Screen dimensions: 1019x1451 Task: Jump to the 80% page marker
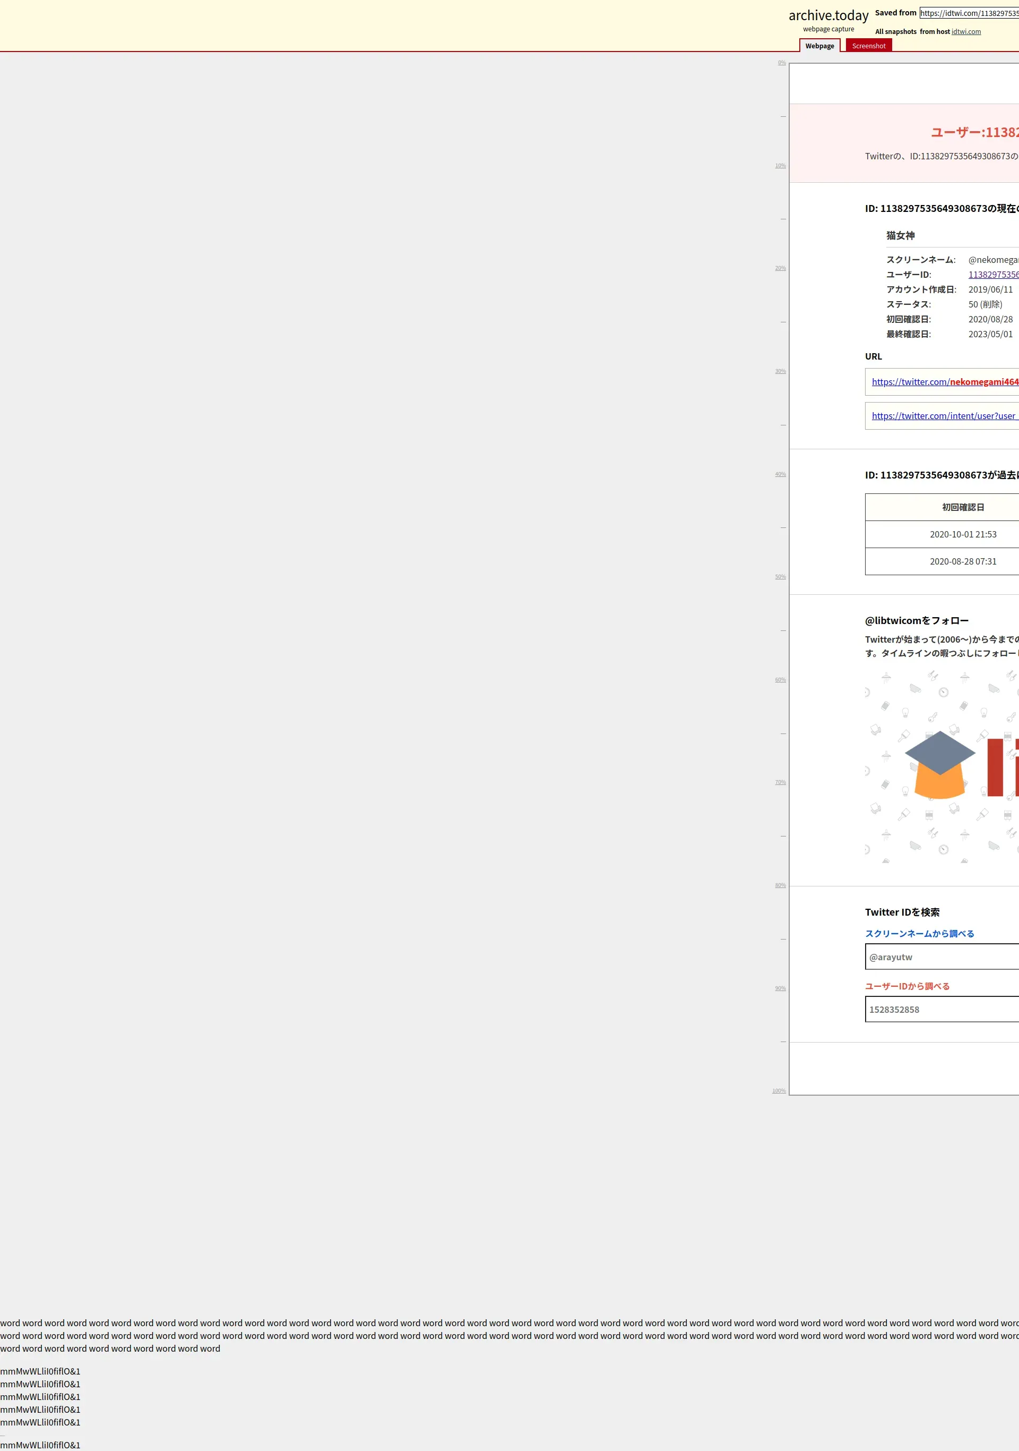click(x=780, y=885)
